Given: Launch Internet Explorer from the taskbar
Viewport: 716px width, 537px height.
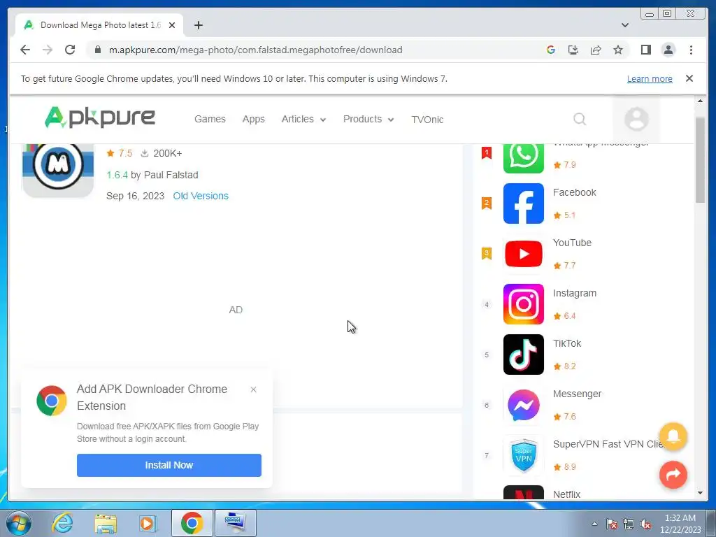Looking at the screenshot, I should pyautogui.click(x=62, y=523).
